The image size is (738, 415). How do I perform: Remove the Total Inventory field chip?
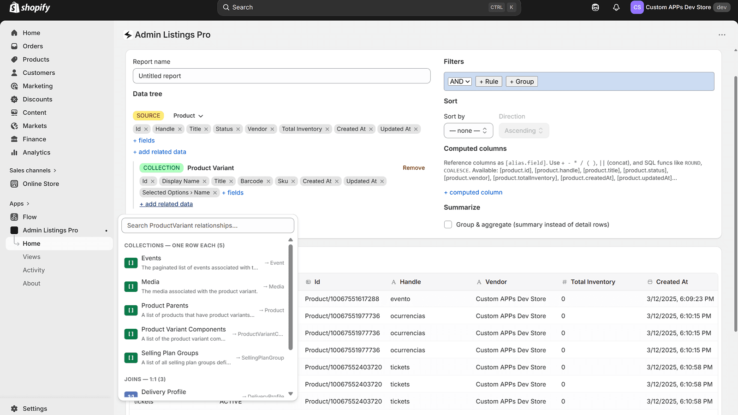327,129
